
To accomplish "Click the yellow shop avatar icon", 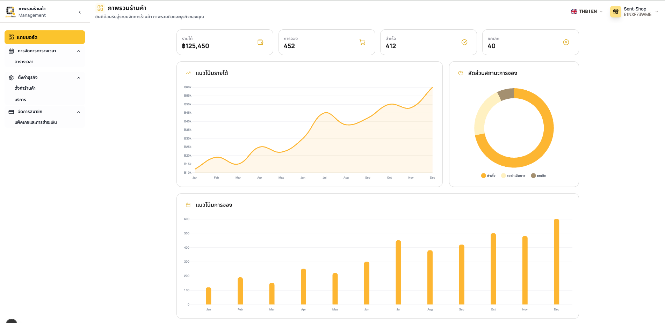I will tap(615, 12).
